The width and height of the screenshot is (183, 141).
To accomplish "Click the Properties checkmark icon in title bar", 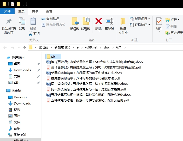I will tap(13, 4).
